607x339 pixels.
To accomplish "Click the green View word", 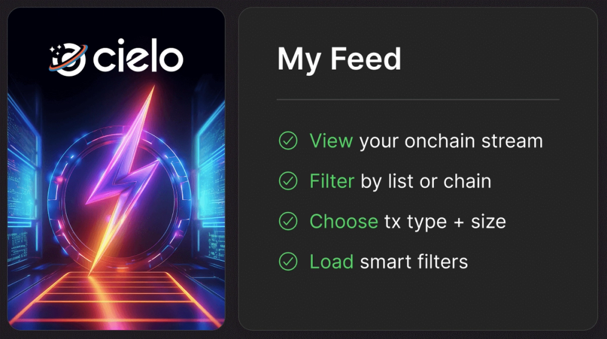I will click(x=331, y=140).
